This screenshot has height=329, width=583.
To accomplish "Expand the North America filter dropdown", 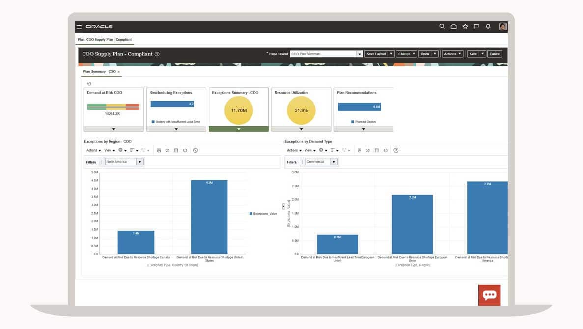I will click(140, 162).
